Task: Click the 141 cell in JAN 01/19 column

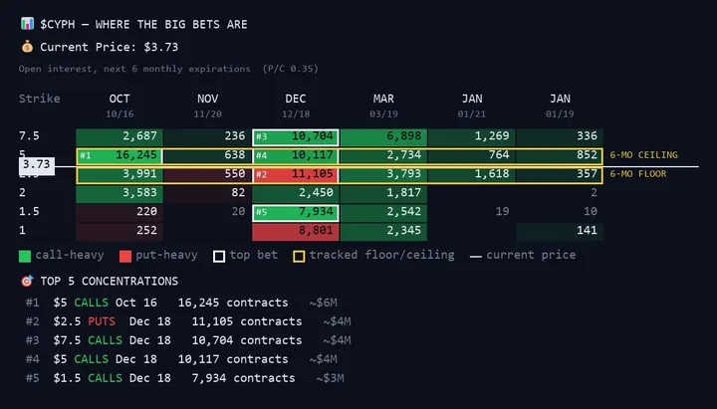Action: 560,232
